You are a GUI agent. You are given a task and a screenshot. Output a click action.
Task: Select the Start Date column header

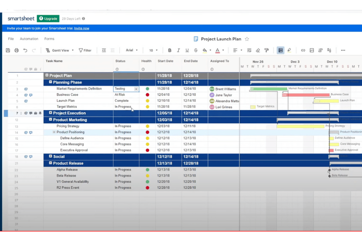point(166,61)
